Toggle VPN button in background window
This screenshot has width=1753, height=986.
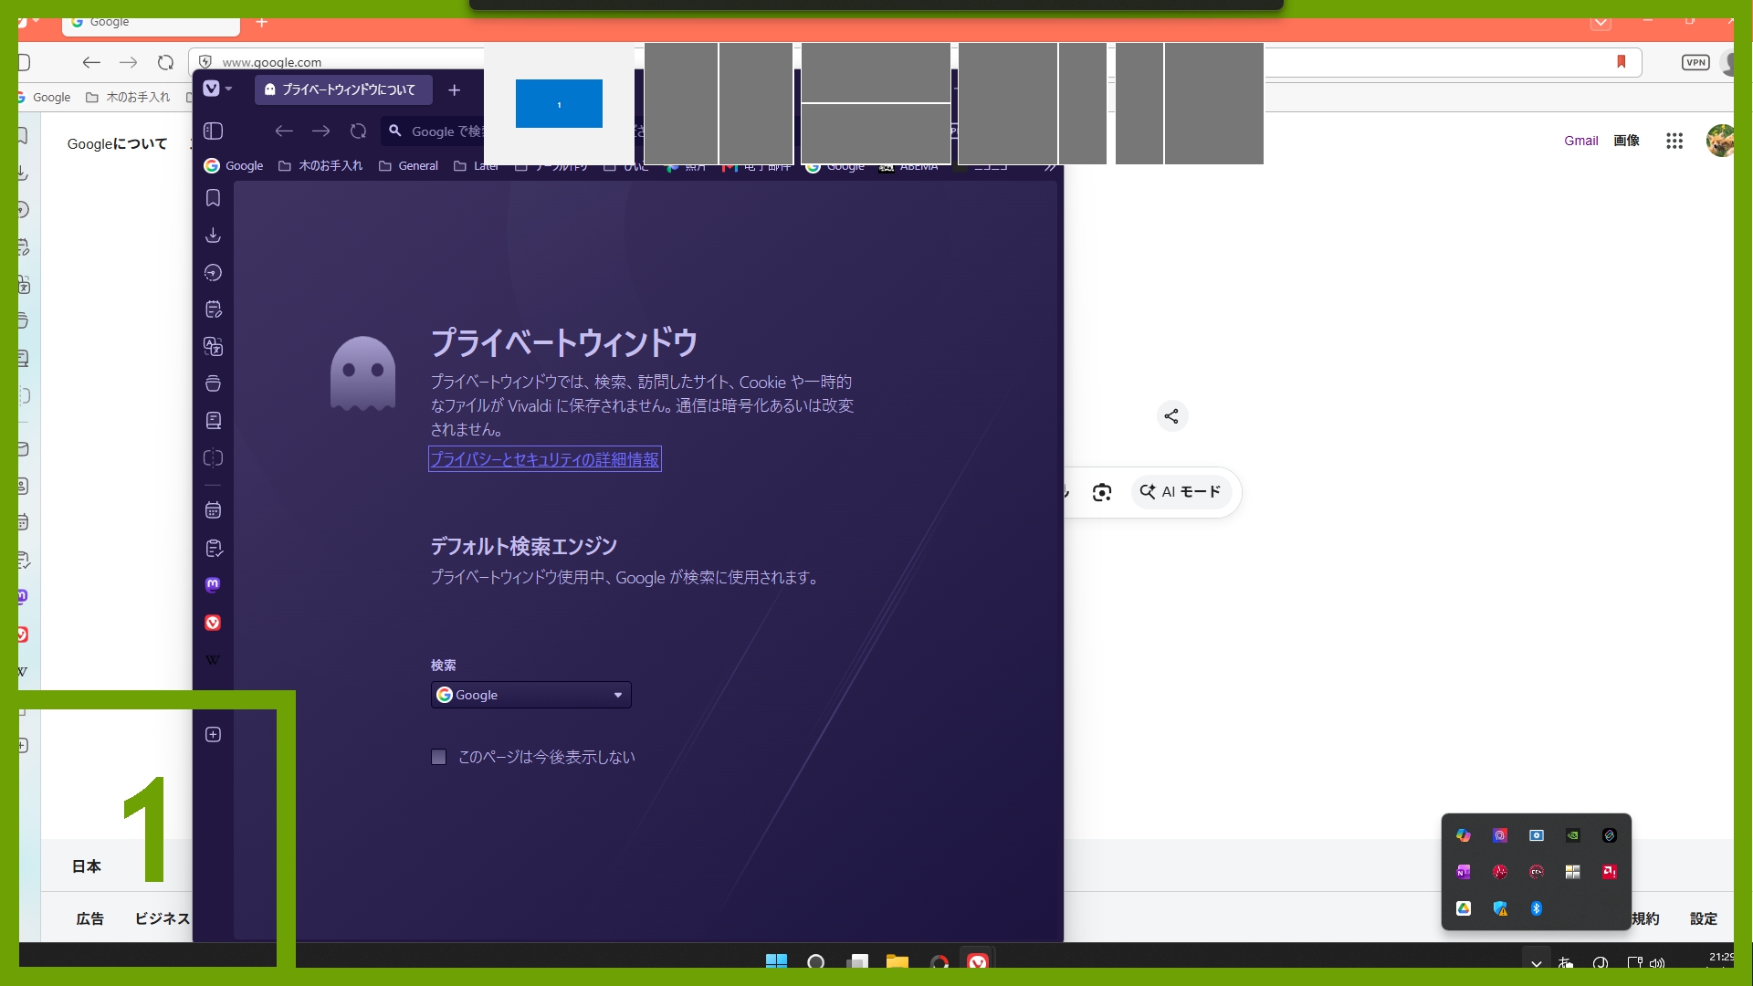tap(1695, 62)
